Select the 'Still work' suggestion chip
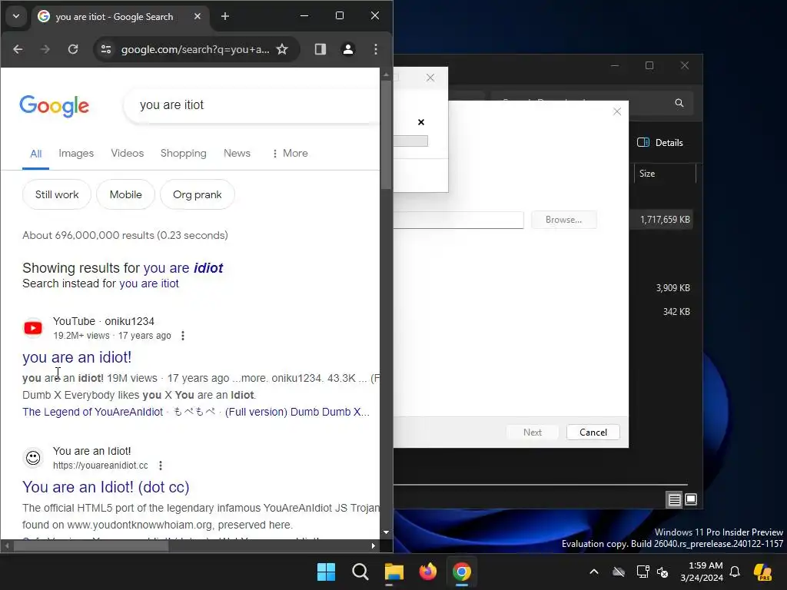Image resolution: width=787 pixels, height=590 pixels. 57,194
